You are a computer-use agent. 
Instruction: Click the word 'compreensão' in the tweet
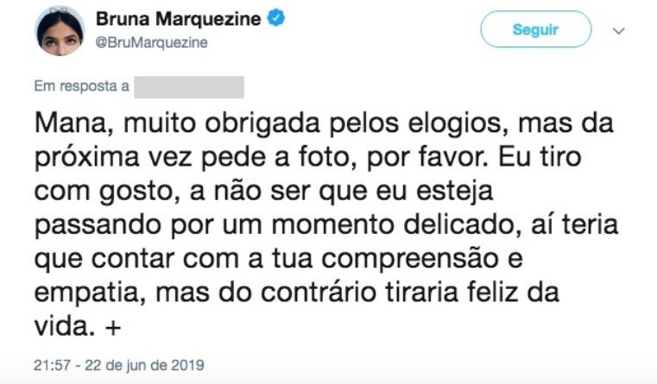click(x=410, y=260)
